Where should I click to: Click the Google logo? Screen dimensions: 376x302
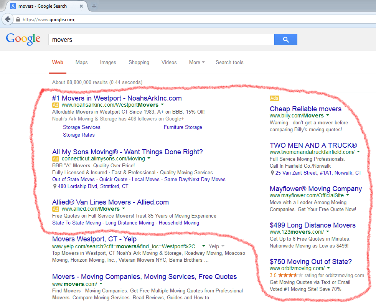pos(23,40)
